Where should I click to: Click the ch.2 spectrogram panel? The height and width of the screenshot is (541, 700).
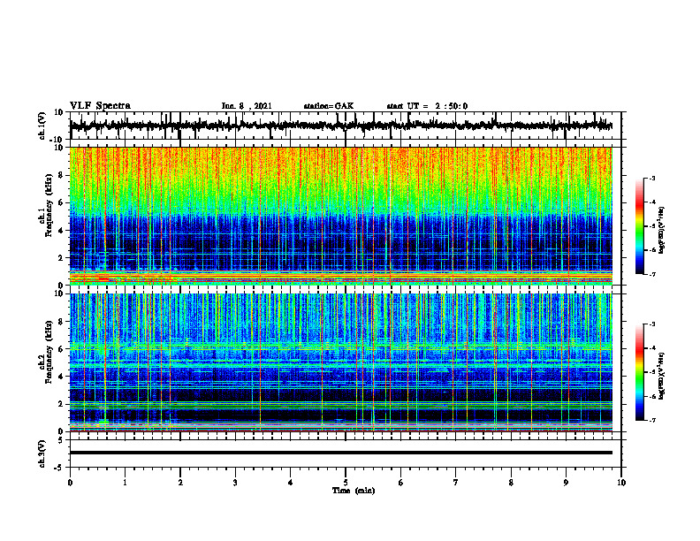coord(341,362)
